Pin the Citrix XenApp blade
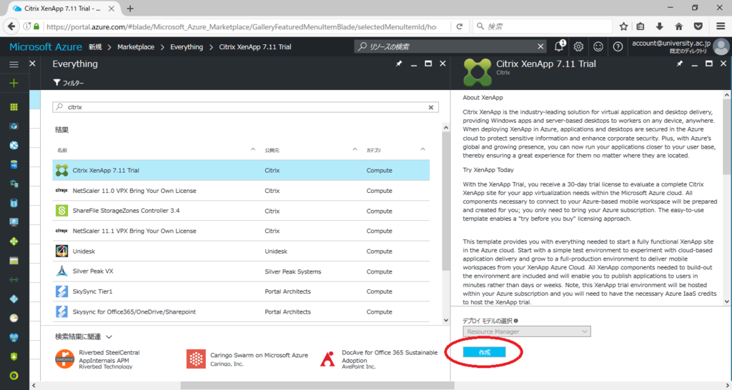732x390 pixels. coord(680,64)
